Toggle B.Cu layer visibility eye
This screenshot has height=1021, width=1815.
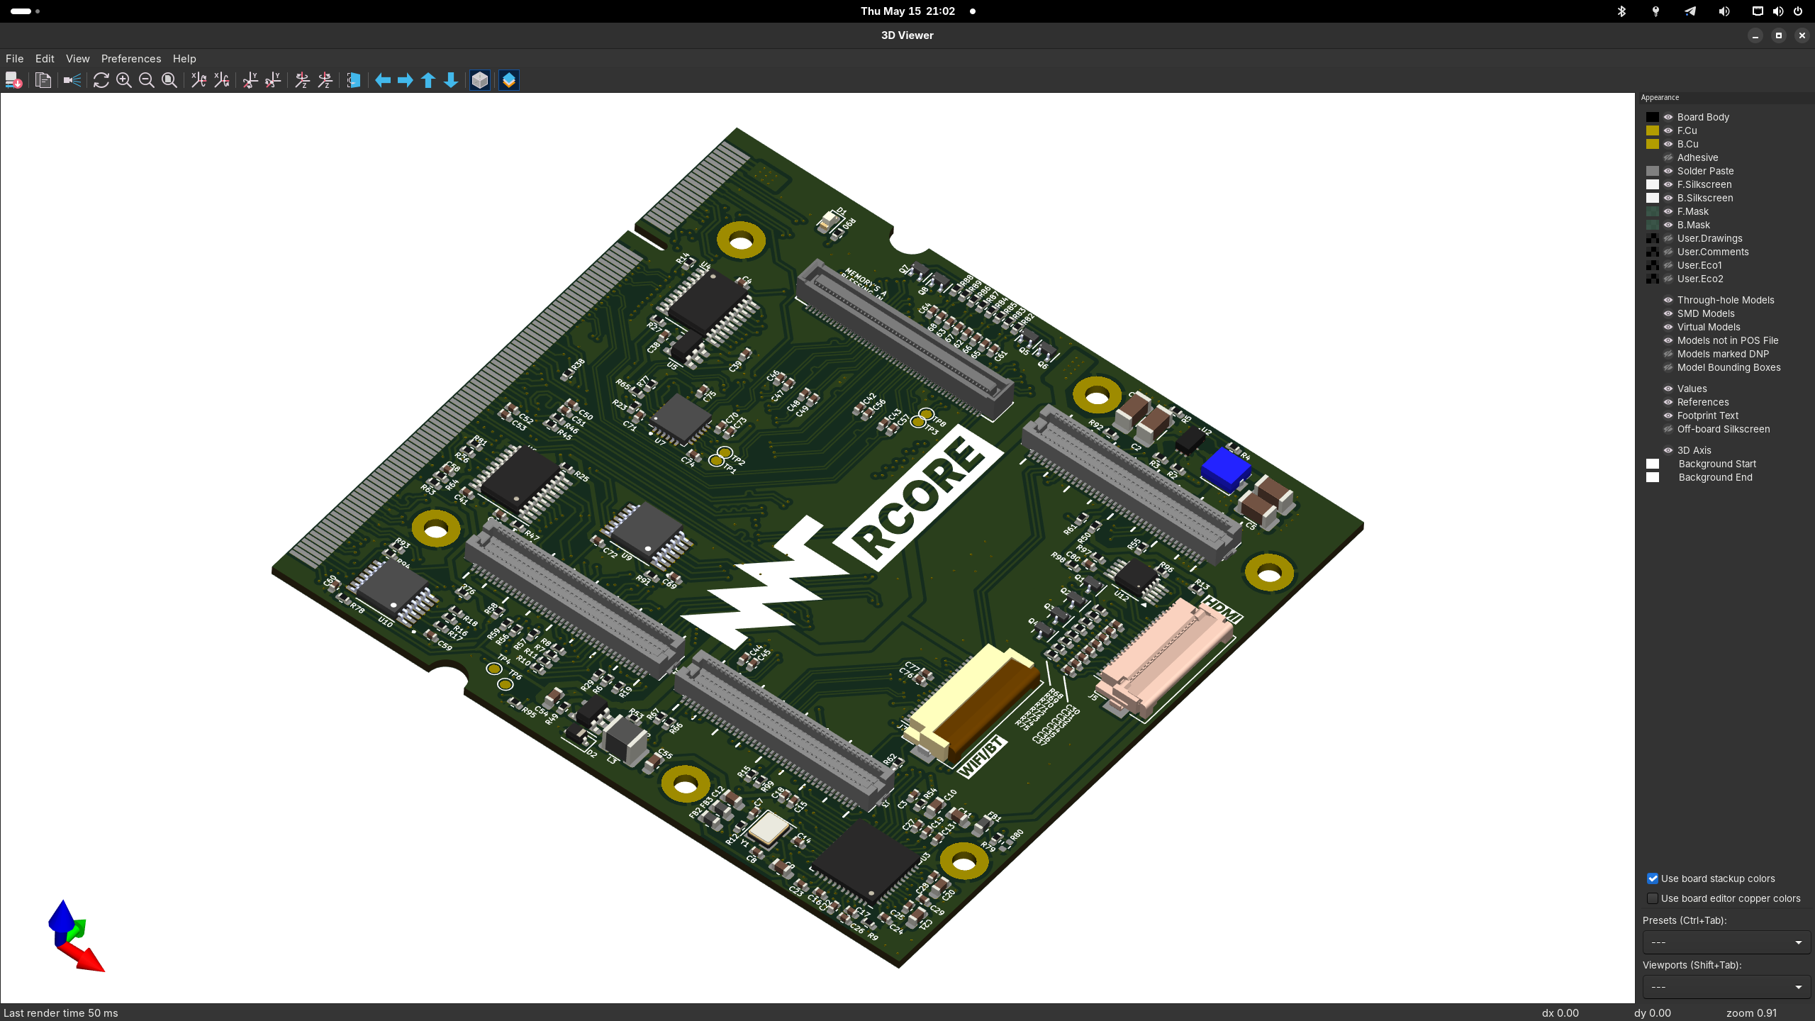(1668, 144)
